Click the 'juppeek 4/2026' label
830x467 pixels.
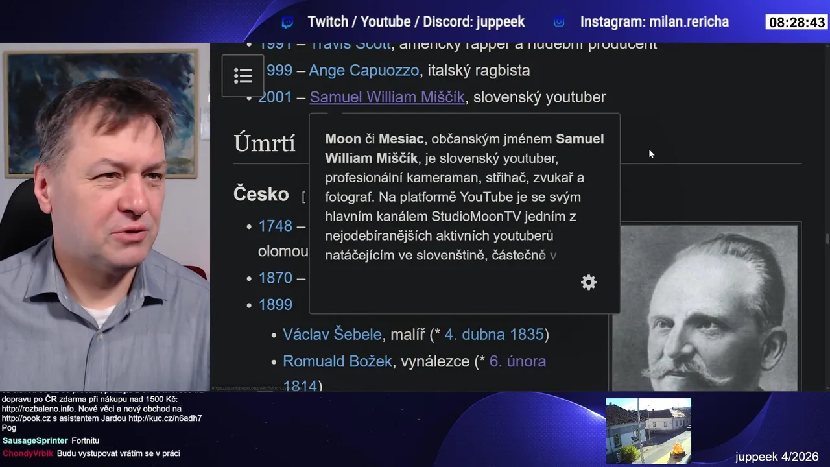(x=777, y=457)
